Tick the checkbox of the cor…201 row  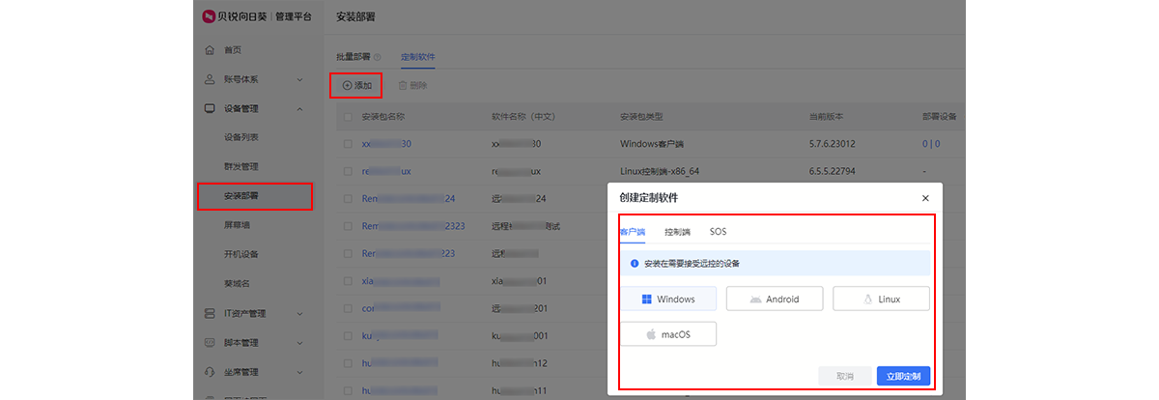pyautogui.click(x=348, y=308)
